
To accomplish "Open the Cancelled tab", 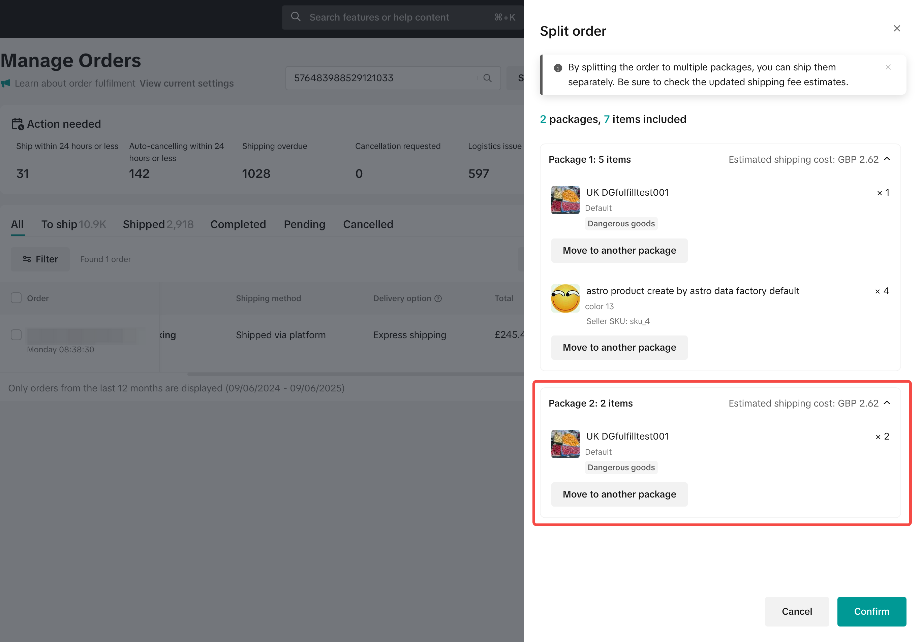I will (368, 224).
